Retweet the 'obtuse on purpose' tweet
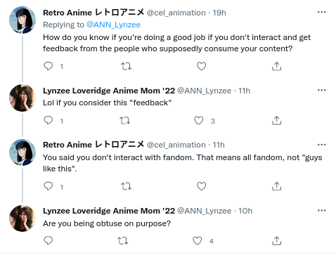Screen dimensions: 336x255 click(123, 241)
